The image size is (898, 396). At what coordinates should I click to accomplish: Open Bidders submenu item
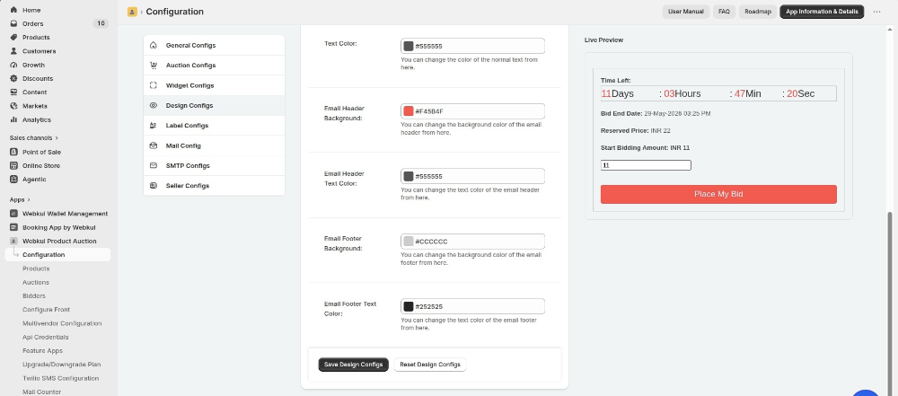[34, 295]
